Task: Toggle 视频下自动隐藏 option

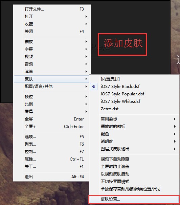Action: tap(134, 159)
